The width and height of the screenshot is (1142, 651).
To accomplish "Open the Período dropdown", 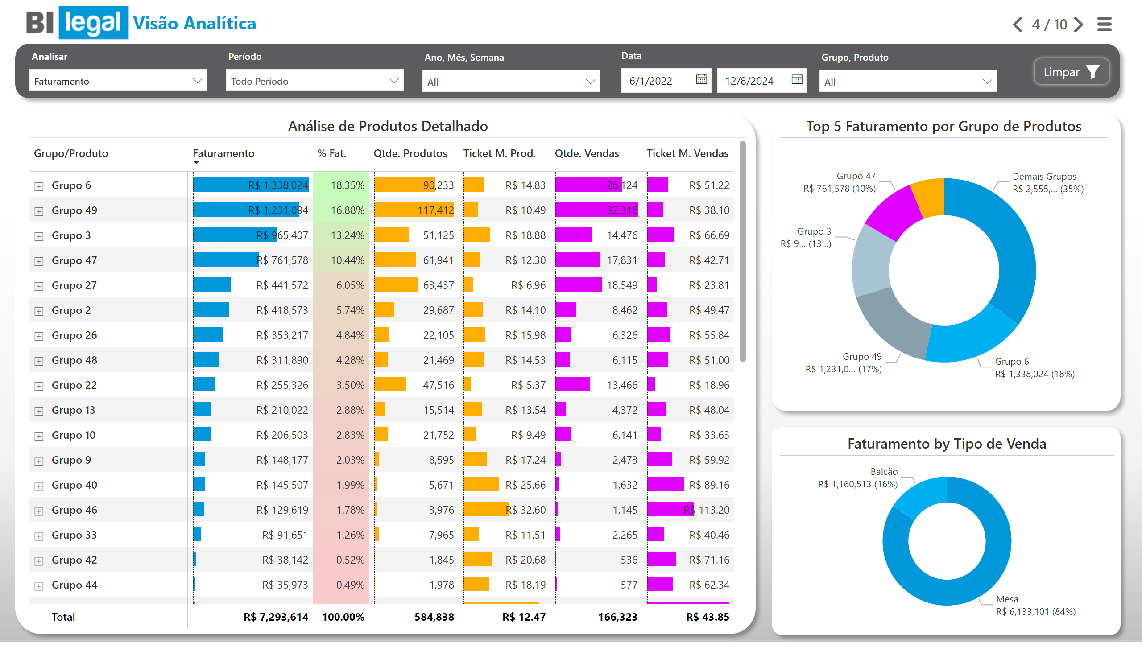I will (x=314, y=81).
